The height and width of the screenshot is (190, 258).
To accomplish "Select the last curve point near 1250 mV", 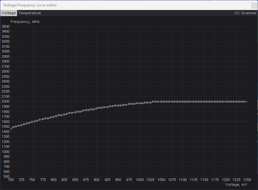I will coord(244,102).
